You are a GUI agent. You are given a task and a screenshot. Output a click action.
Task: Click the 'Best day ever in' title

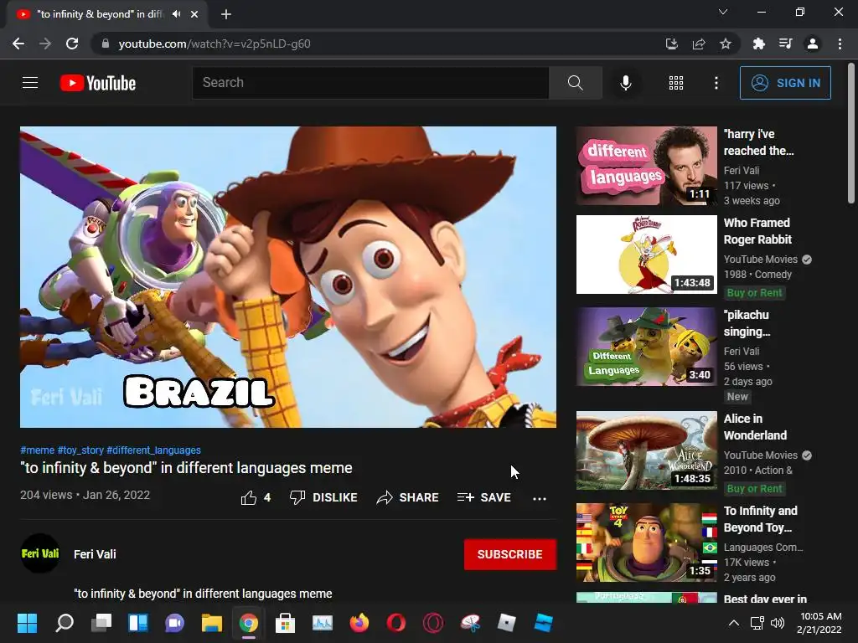point(765,598)
